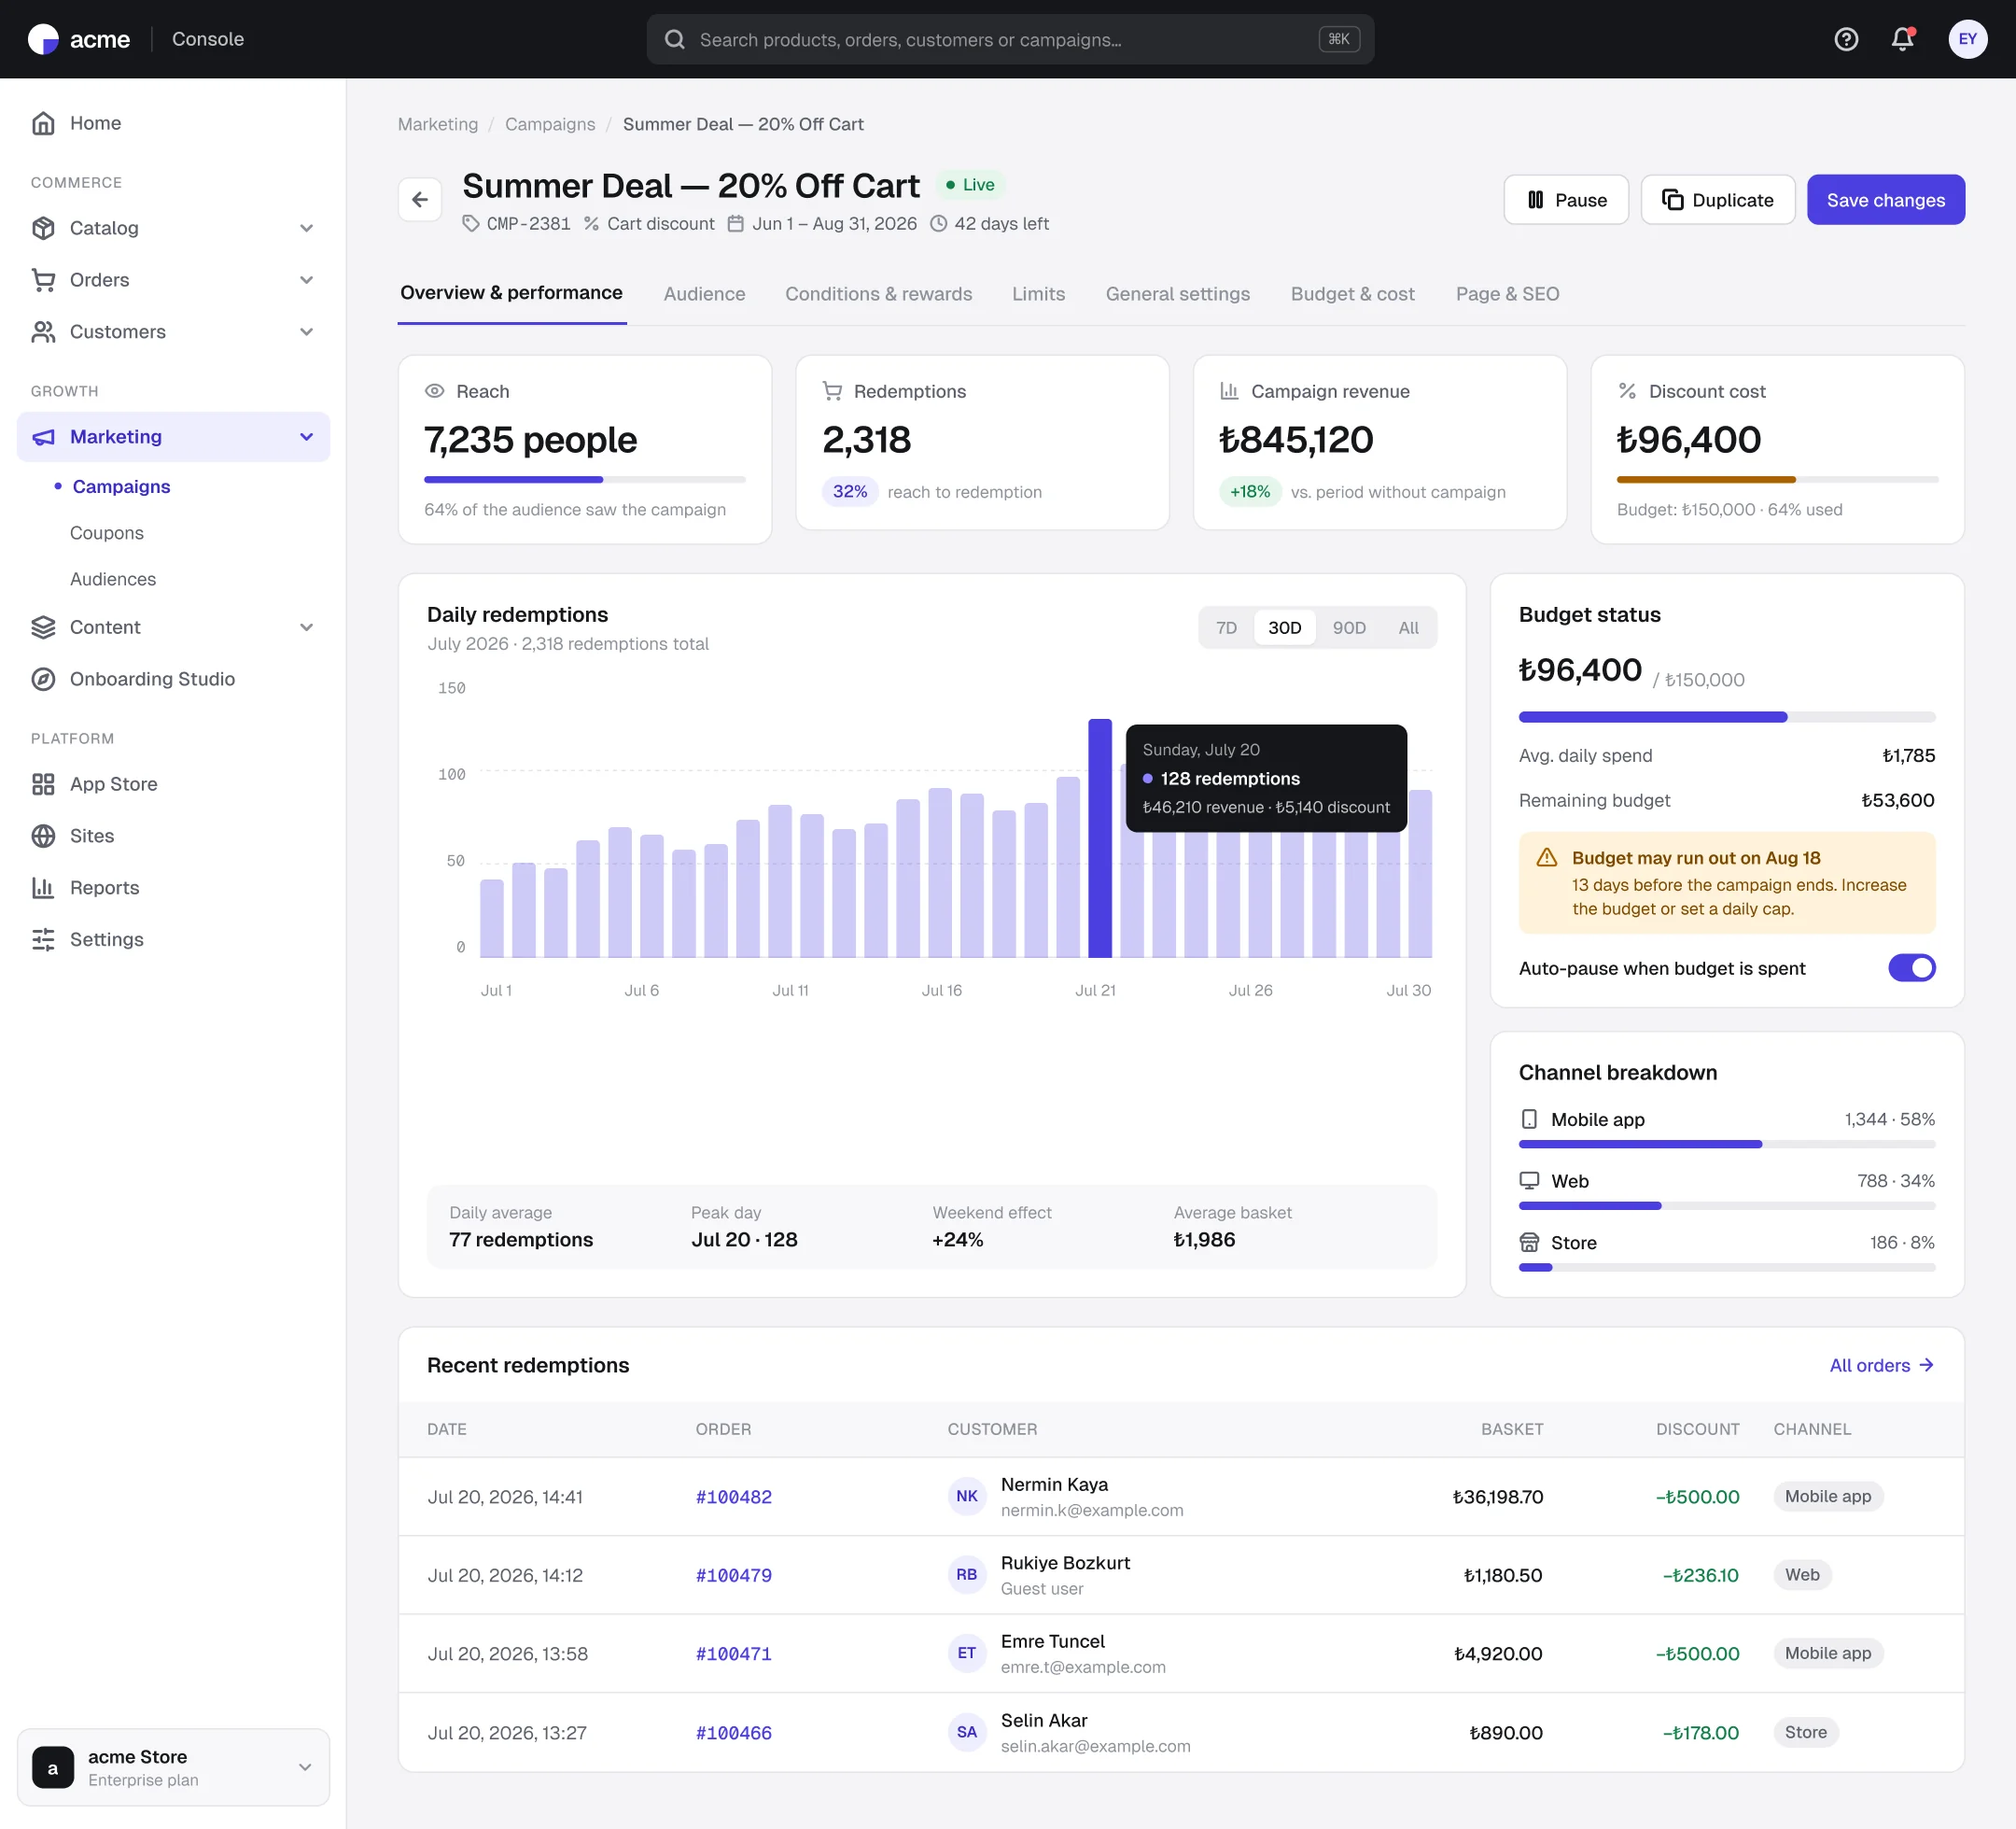Click the acme logo
This screenshot has height=1829, width=2016.
point(79,39)
